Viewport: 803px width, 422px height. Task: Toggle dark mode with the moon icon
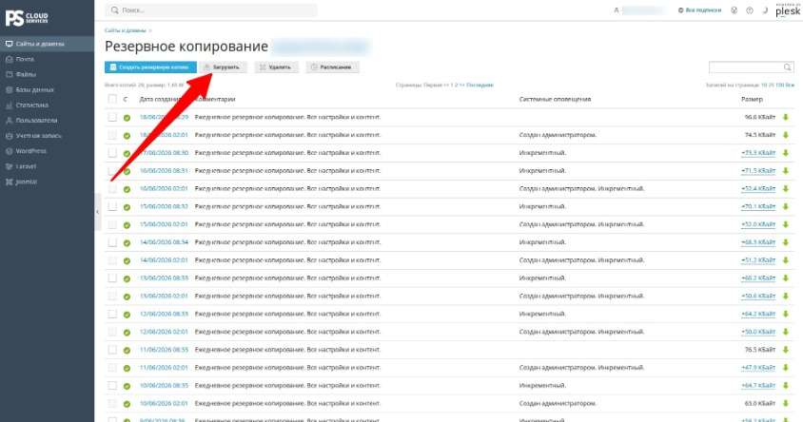click(765, 10)
